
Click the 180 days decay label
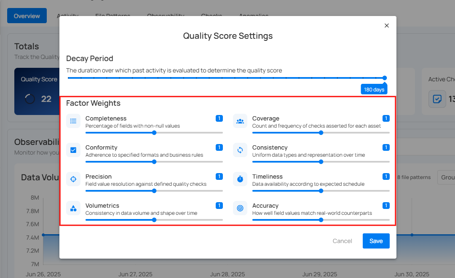pyautogui.click(x=374, y=89)
